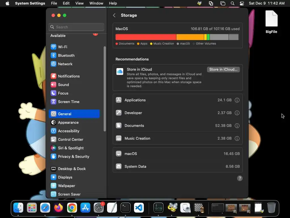Open the Trash in the Dock
290x218 pixels.
[271, 207]
